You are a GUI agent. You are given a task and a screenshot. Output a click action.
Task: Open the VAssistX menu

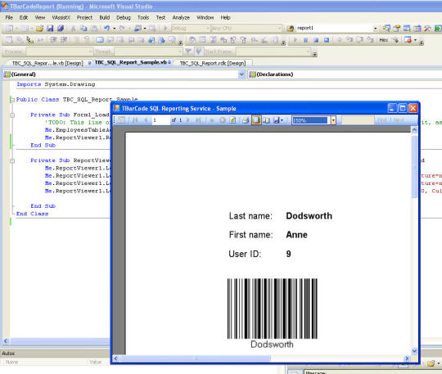point(61,17)
